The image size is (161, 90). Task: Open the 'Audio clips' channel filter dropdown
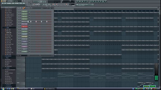click(22, 55)
